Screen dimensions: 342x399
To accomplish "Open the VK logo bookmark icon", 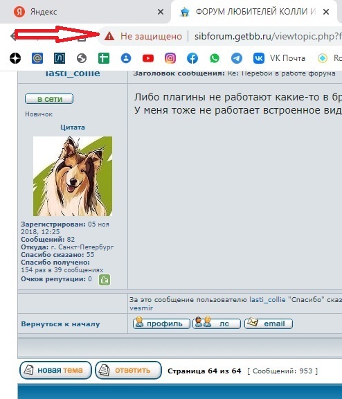I will (x=259, y=58).
